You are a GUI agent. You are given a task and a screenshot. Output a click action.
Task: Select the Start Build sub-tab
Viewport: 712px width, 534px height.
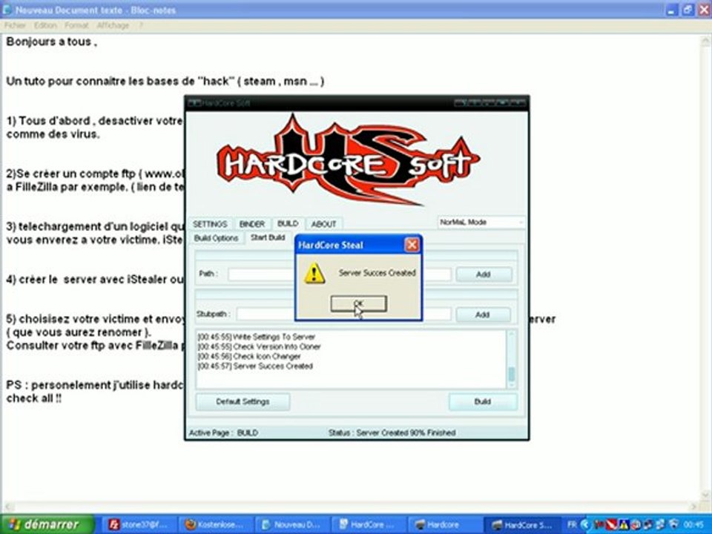(268, 237)
